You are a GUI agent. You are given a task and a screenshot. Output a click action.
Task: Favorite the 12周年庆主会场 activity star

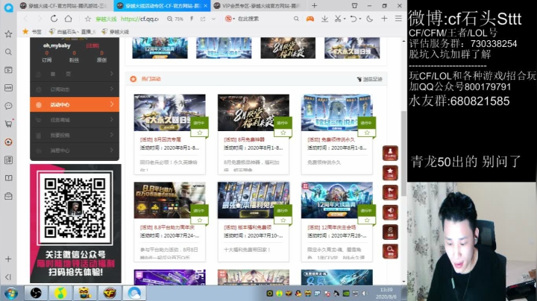click(x=367, y=221)
